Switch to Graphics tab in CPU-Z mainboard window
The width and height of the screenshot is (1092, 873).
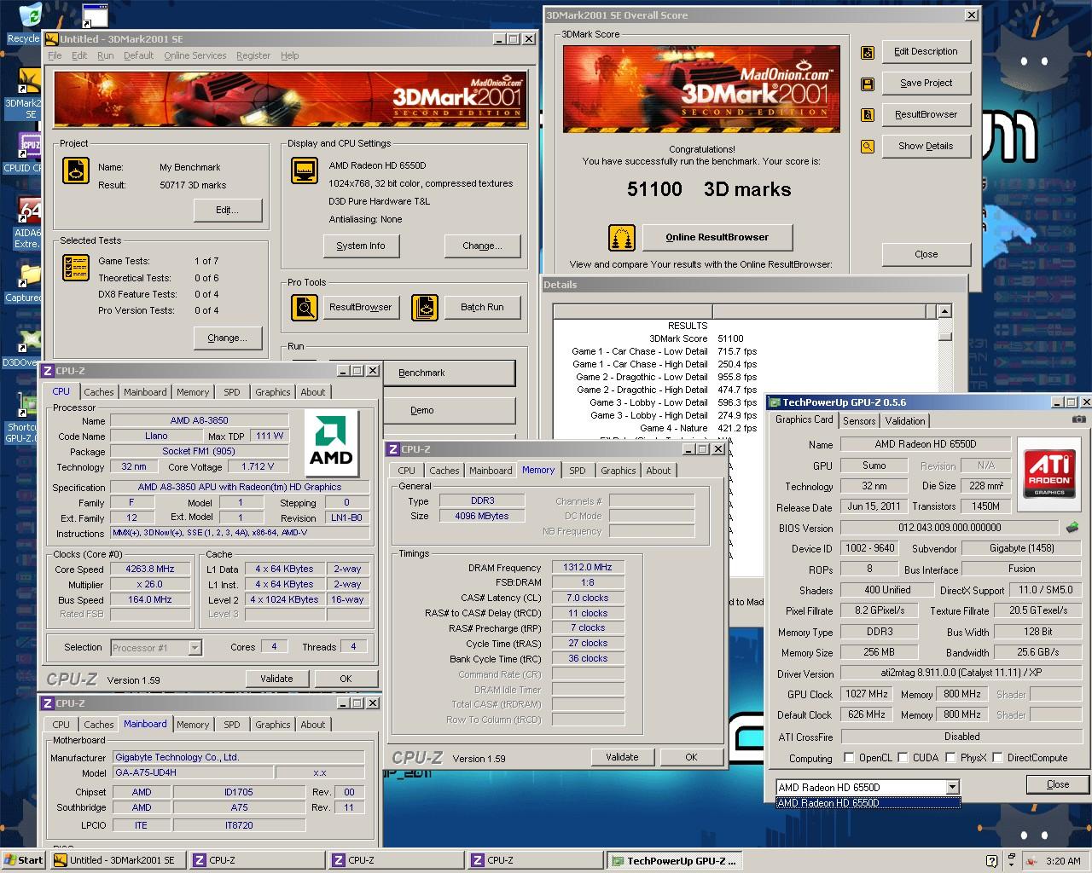tap(273, 725)
